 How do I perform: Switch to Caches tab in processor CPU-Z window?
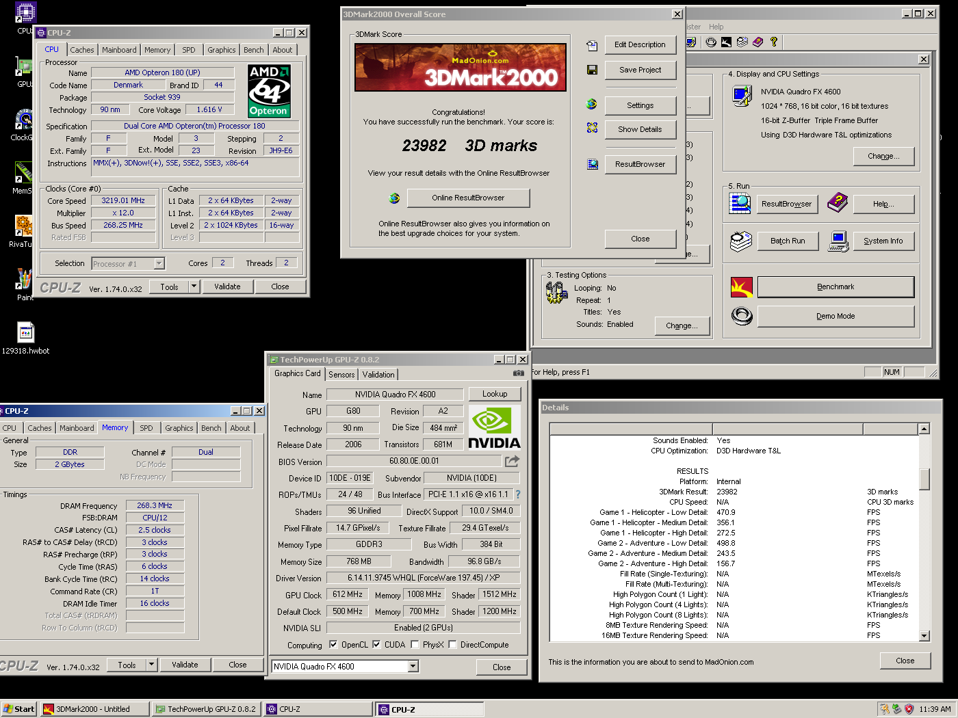[82, 50]
